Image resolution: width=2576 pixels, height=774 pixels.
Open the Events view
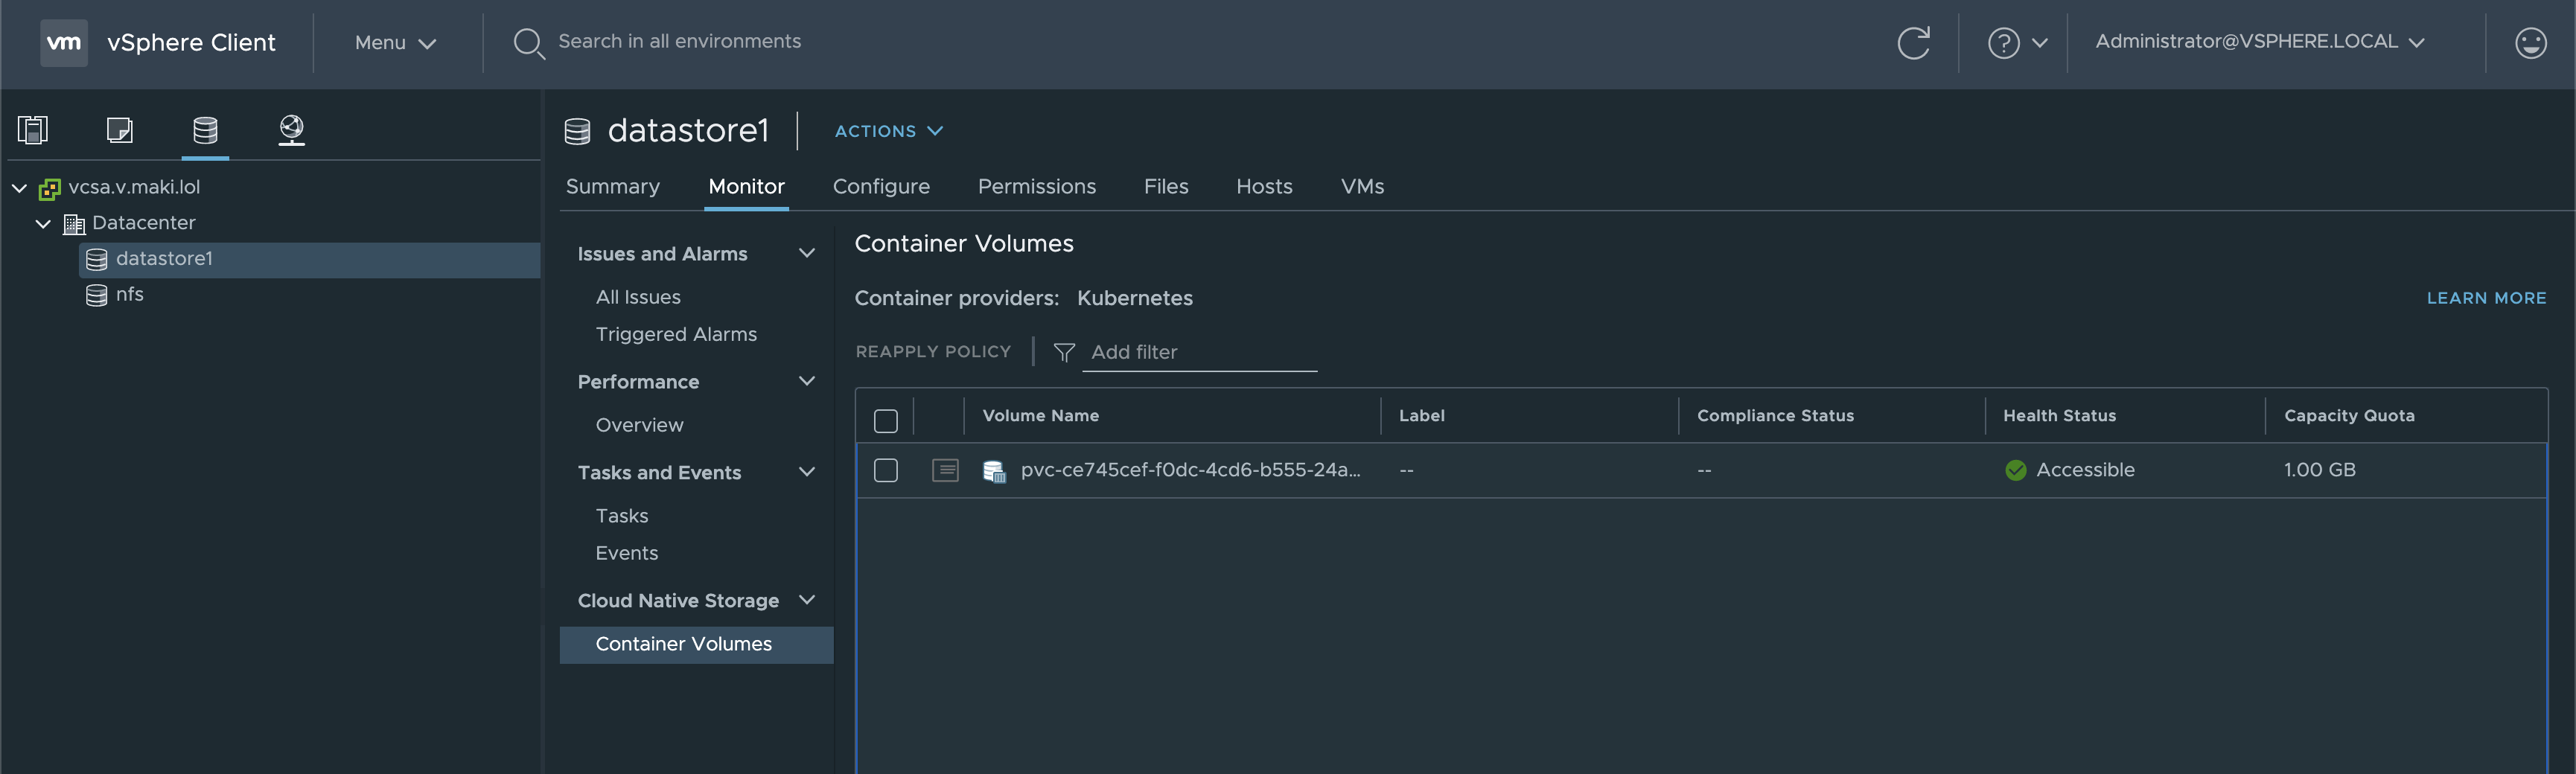pyautogui.click(x=626, y=553)
